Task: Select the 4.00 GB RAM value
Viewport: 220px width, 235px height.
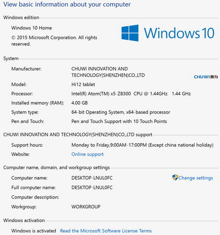Action: point(79,103)
